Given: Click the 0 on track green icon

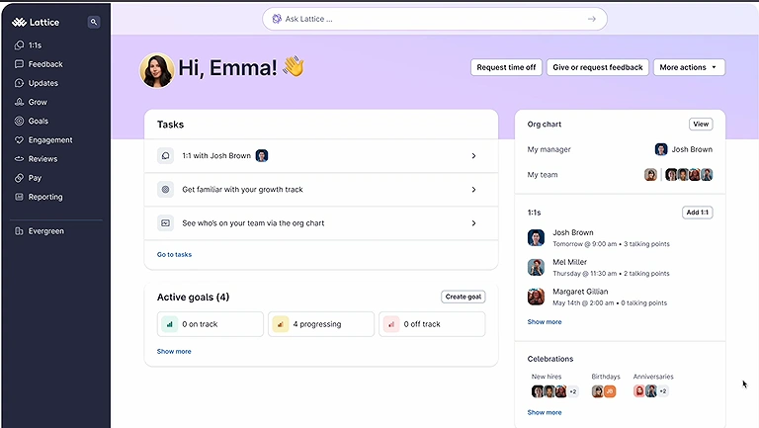Looking at the screenshot, I should tap(169, 324).
